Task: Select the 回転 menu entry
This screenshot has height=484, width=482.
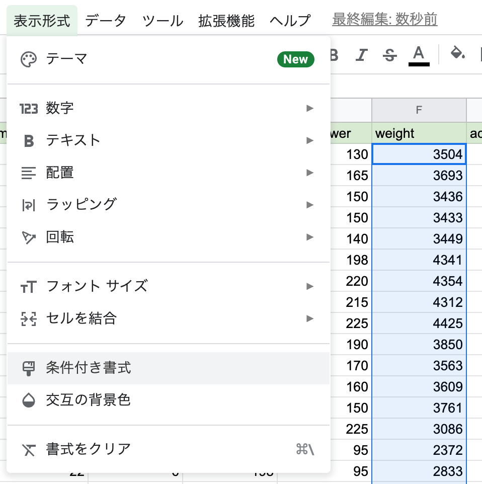Action: click(60, 237)
